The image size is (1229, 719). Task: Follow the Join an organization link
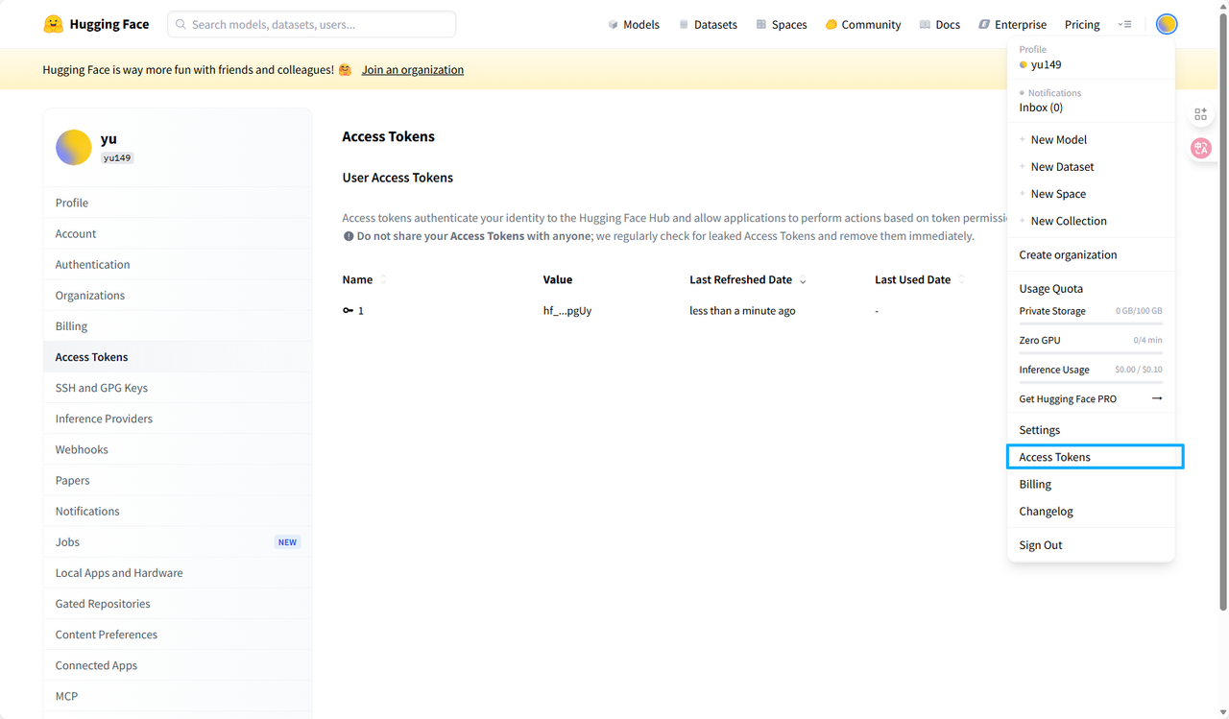click(413, 70)
